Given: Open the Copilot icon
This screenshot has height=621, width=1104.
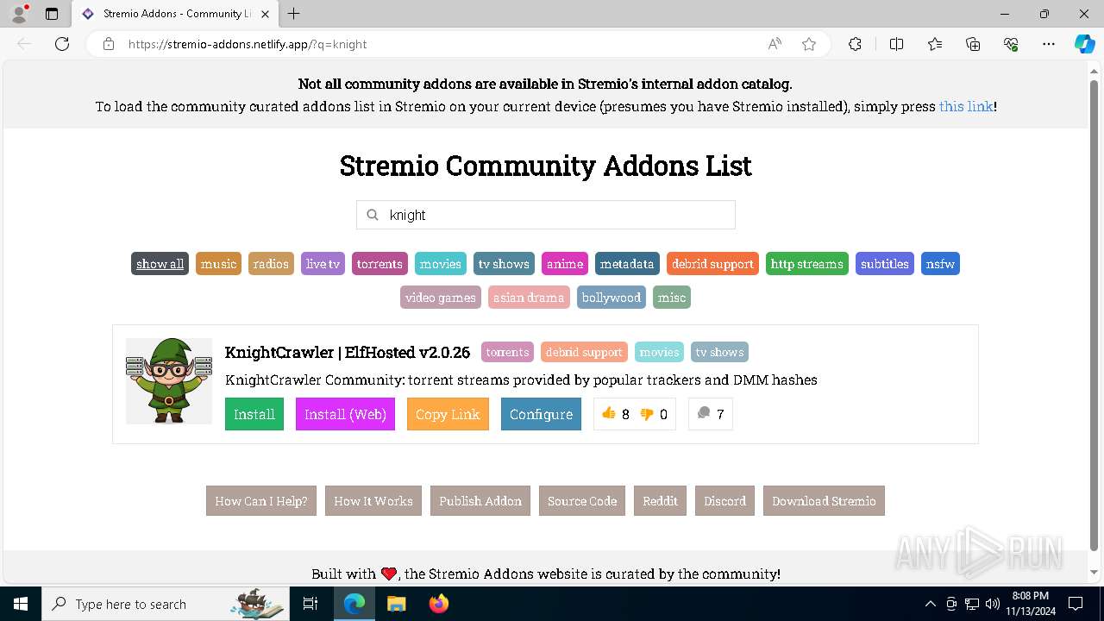Looking at the screenshot, I should click(1084, 44).
